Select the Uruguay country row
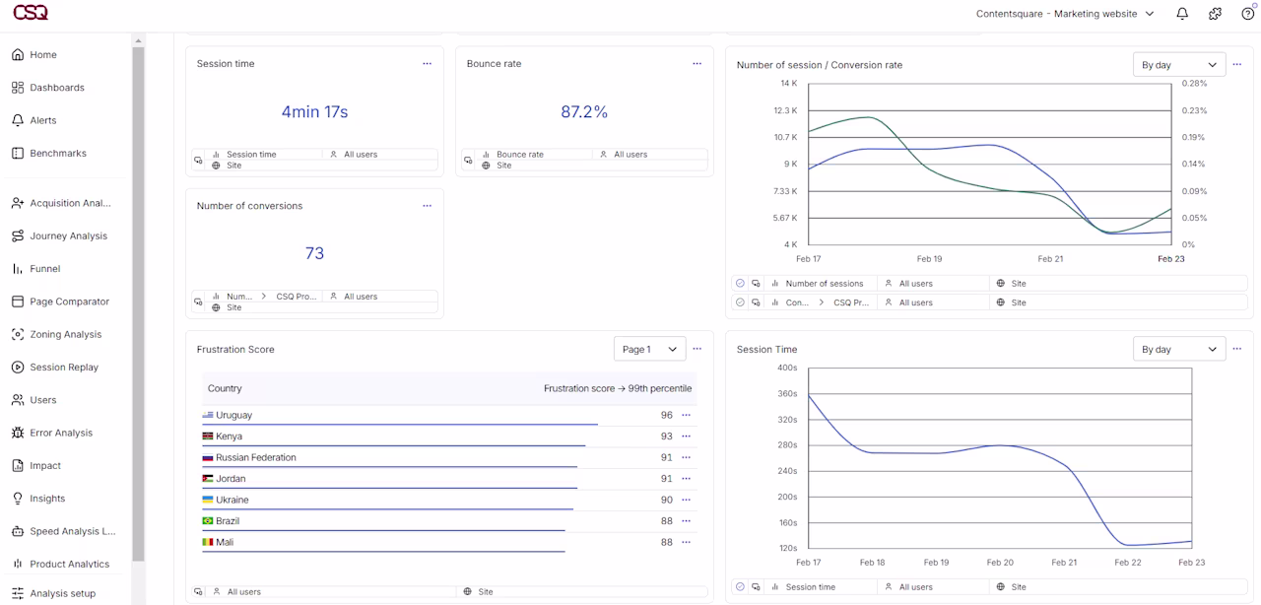The image size is (1261, 605). [449, 415]
